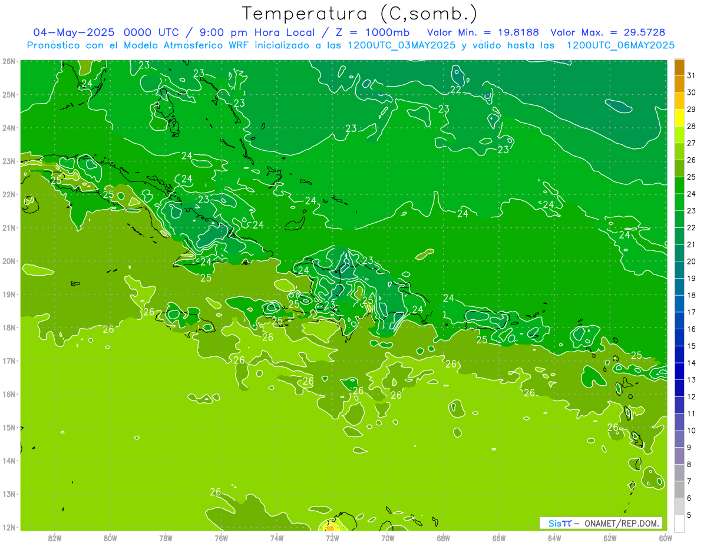Click the '22N' latitude axis label
707x546 pixels.
[x=9, y=194]
